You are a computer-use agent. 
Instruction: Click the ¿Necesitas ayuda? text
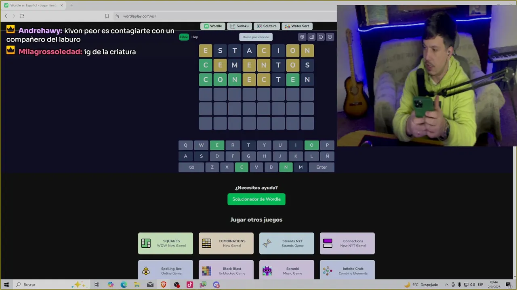click(256, 188)
